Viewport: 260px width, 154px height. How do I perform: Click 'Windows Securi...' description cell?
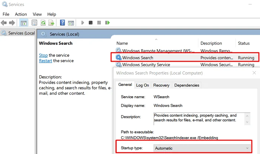tap(217, 65)
